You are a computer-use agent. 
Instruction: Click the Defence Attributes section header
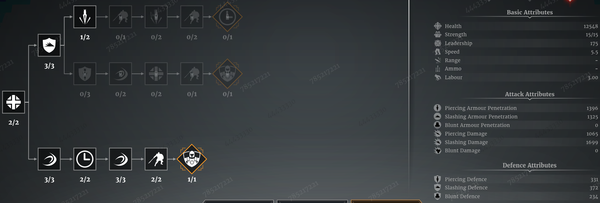pos(529,165)
